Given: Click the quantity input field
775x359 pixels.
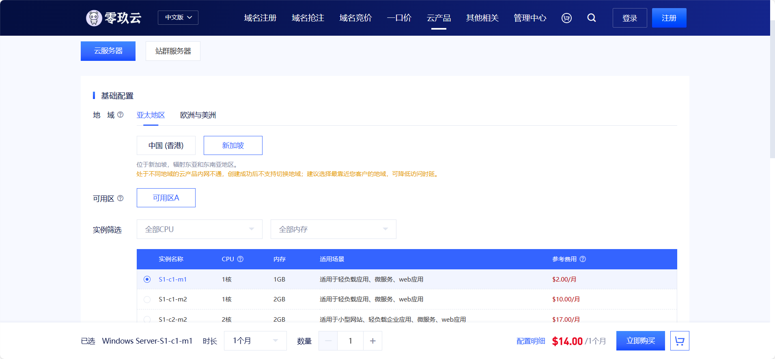Looking at the screenshot, I should point(351,341).
